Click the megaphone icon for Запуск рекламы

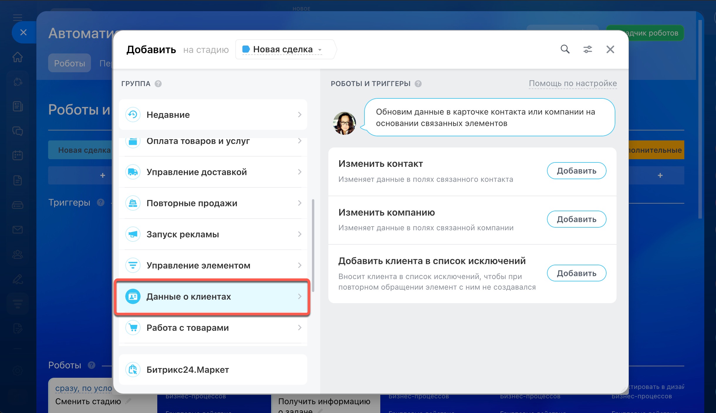click(133, 234)
